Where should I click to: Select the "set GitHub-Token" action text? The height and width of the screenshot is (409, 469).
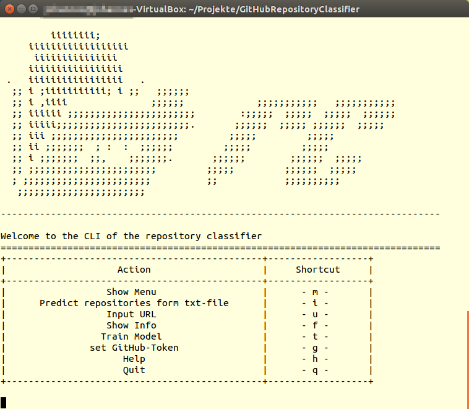pos(134,348)
